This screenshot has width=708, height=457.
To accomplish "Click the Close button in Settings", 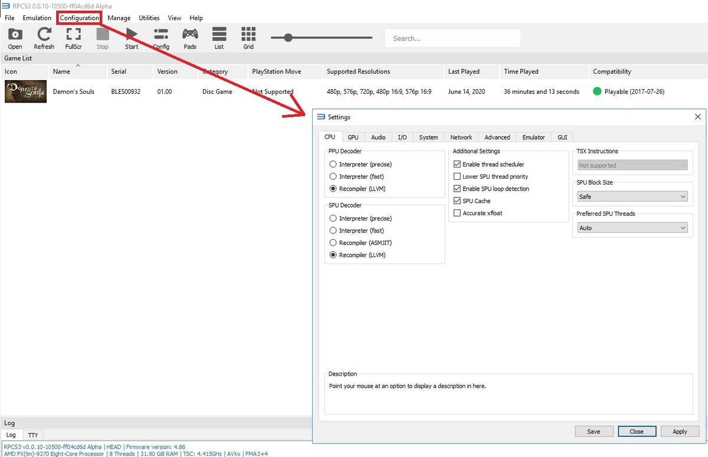I will click(637, 431).
